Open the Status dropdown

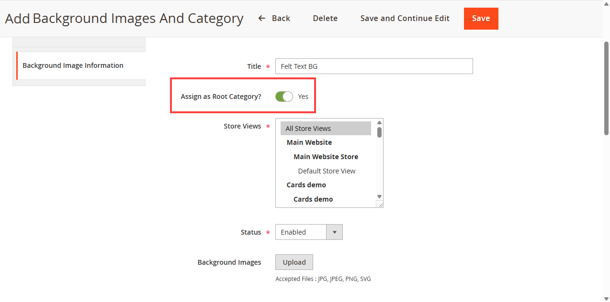click(309, 232)
